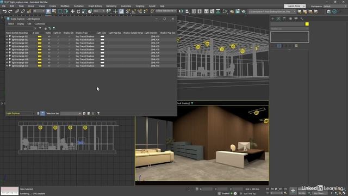The width and height of the screenshot is (348, 196).
Task: Open the Aaron Ross user account dropdown
Action: coord(295,6)
